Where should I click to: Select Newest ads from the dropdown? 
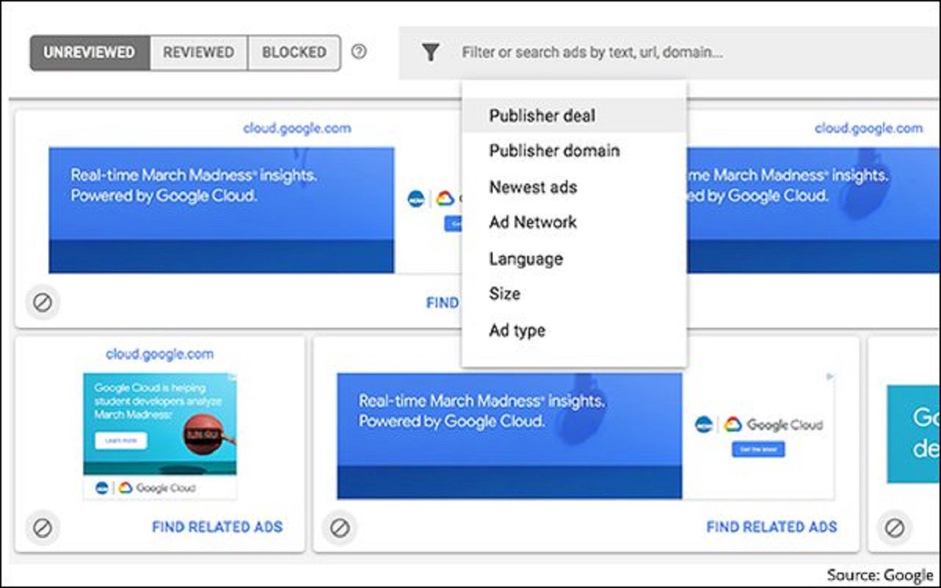click(532, 187)
